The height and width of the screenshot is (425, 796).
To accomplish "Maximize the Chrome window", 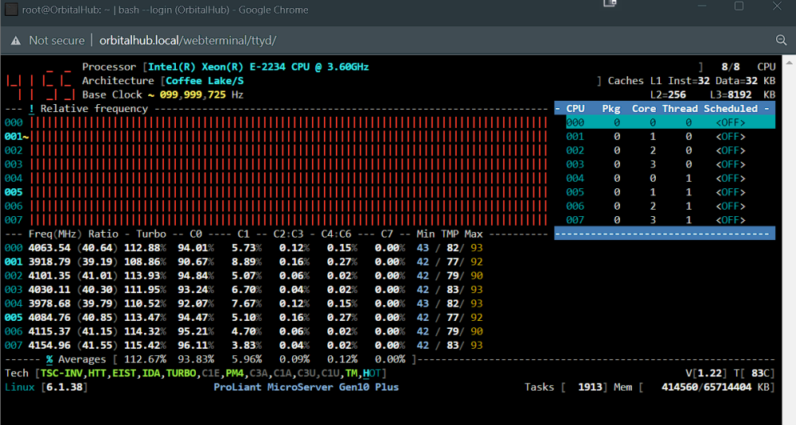I will [x=739, y=6].
